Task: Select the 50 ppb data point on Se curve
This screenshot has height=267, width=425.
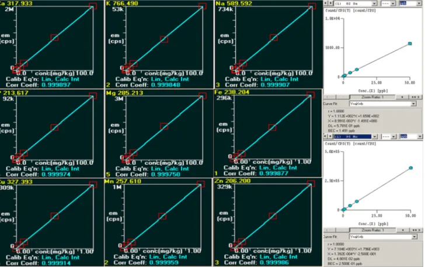Action: [410, 43]
